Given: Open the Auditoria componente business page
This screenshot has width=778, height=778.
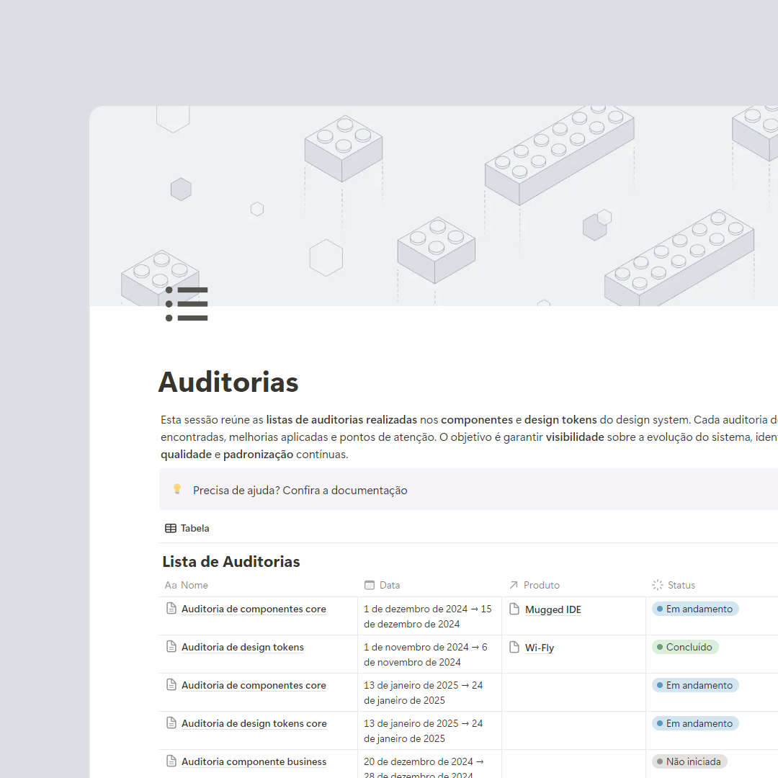Looking at the screenshot, I should 254,761.
